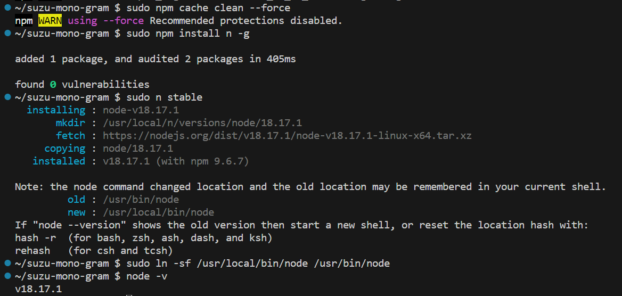Viewport: 622px width, 296px height.
Task: Click the blue dot next to 'npm install n -g'
Action: click(7, 34)
